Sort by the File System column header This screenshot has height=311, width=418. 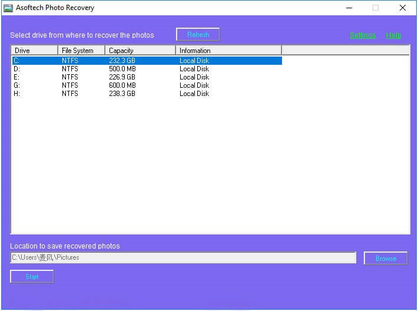point(81,51)
